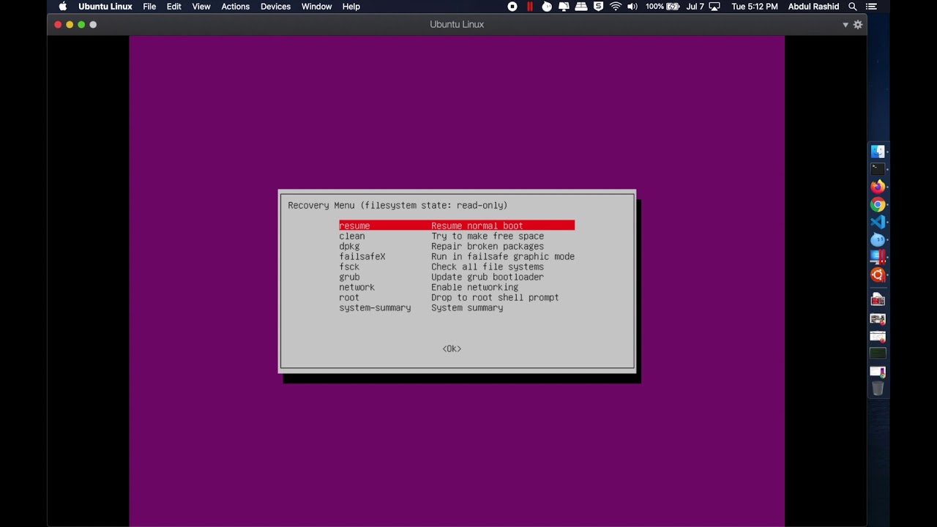This screenshot has width=937, height=527.
Task: Open the Ubuntu Linux application menu
Action: [x=105, y=7]
